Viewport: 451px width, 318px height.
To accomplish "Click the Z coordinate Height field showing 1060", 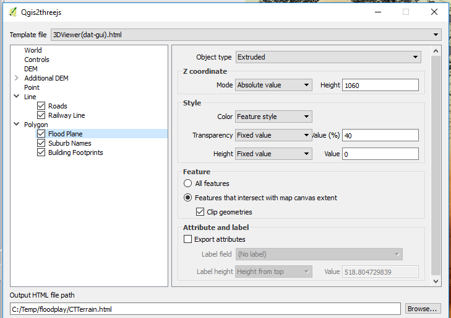I will click(x=380, y=86).
